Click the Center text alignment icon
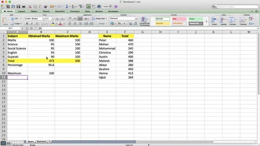The width and height of the screenshot is (260, 146). coord(75,24)
